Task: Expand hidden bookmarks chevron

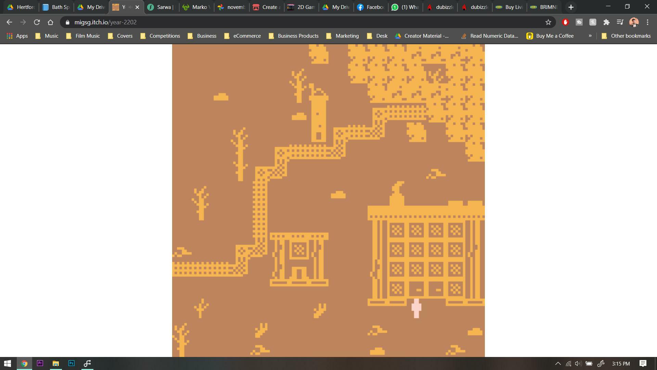Action: 590,36
